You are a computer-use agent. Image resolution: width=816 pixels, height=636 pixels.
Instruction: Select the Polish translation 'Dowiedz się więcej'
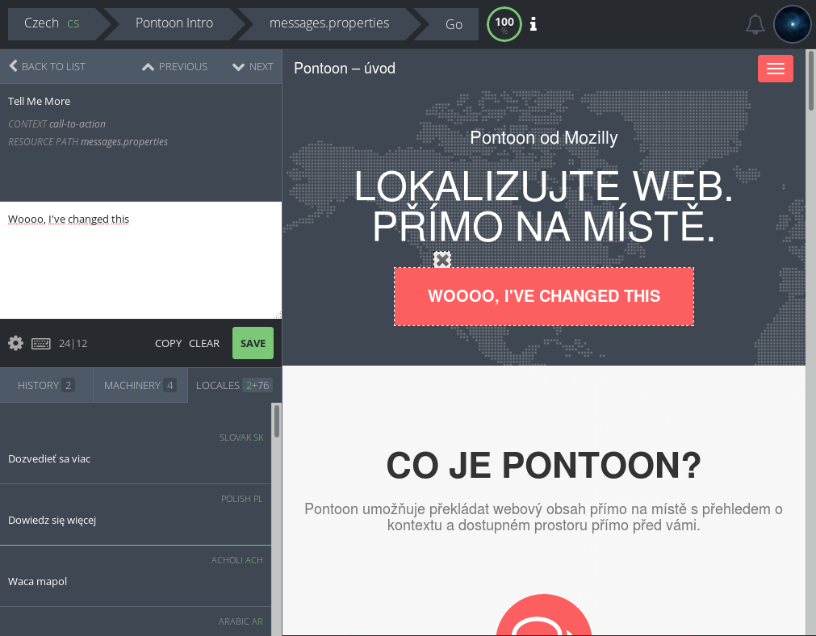pos(136,515)
